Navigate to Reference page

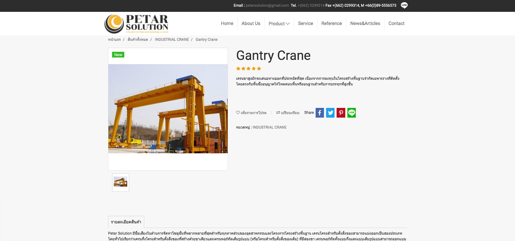coord(331,23)
